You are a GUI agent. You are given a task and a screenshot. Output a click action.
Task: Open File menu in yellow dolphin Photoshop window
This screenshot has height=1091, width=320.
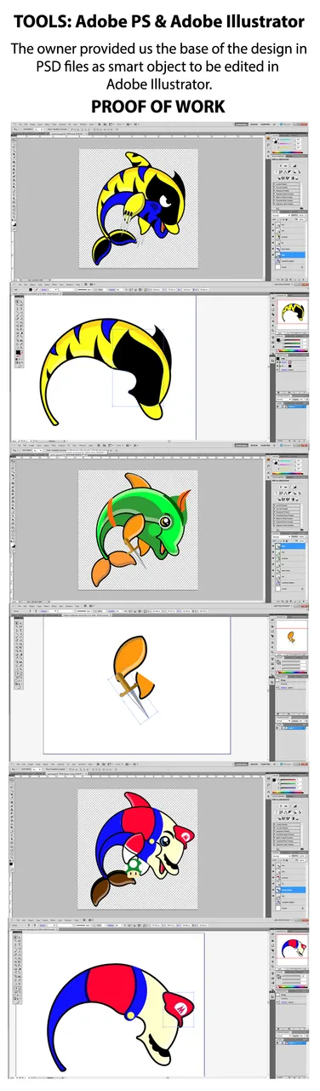[x=20, y=124]
